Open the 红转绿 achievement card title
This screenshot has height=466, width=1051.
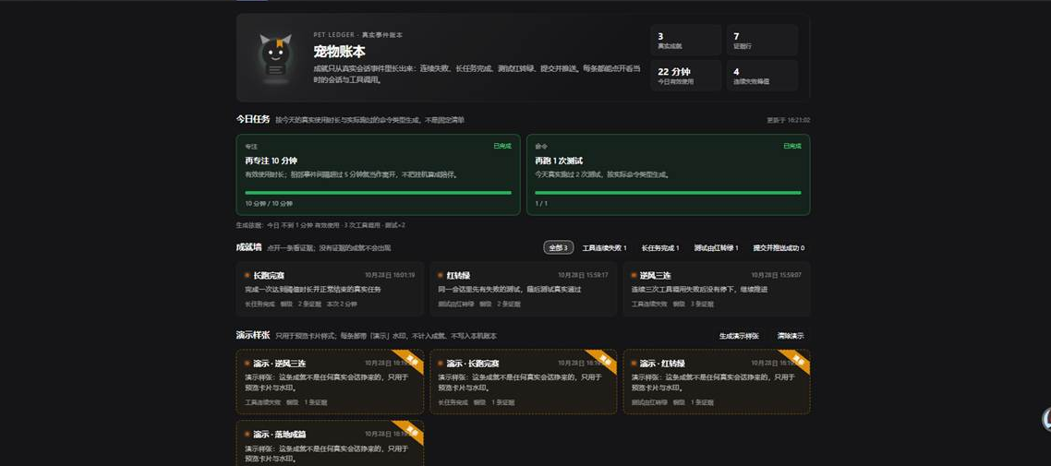tap(458, 275)
